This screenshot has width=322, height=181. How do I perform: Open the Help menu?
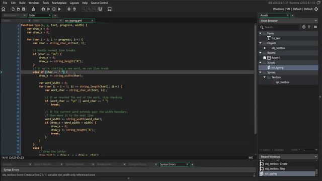85,3
